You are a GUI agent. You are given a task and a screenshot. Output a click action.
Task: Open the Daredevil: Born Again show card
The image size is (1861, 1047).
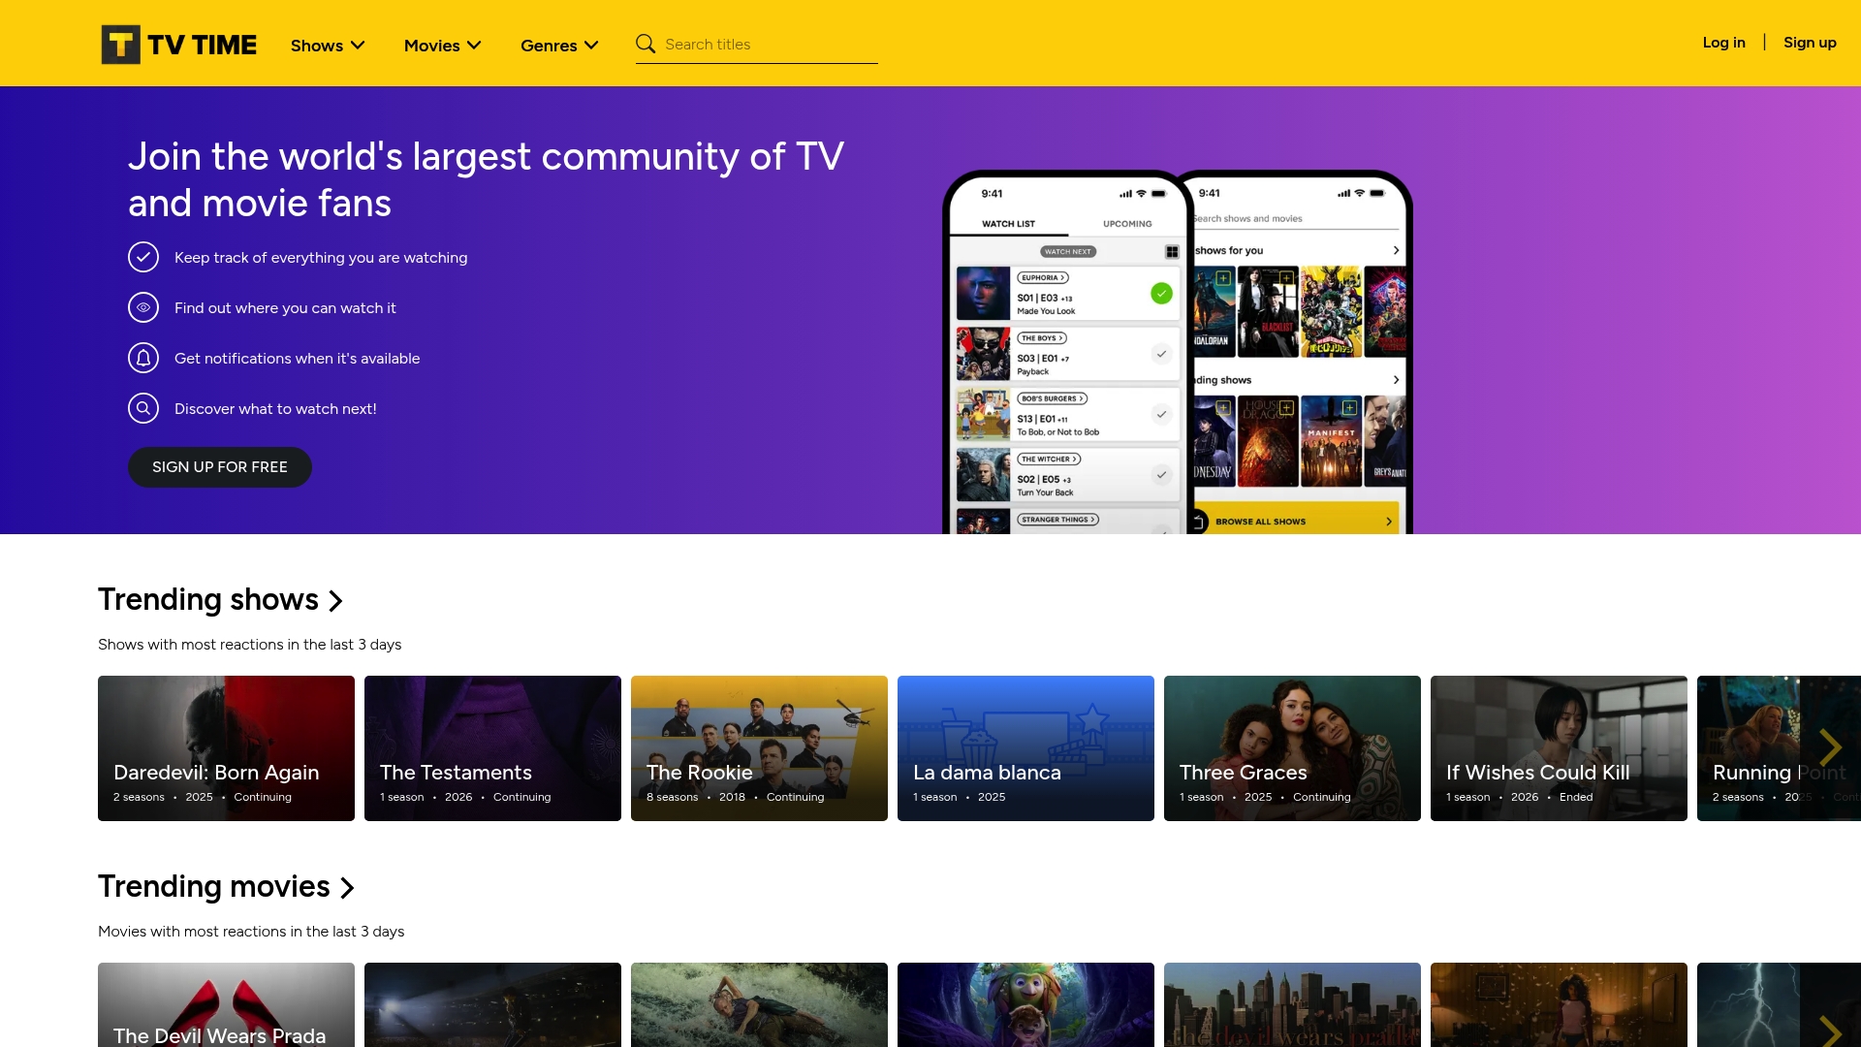226,748
